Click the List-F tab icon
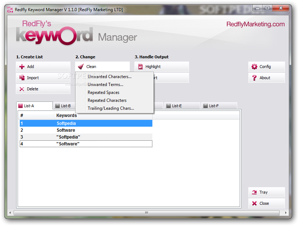 [x=205, y=106]
